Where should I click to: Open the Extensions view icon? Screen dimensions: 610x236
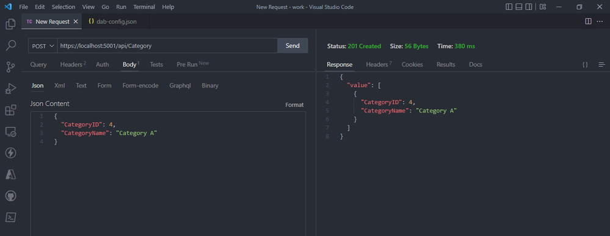(10, 110)
